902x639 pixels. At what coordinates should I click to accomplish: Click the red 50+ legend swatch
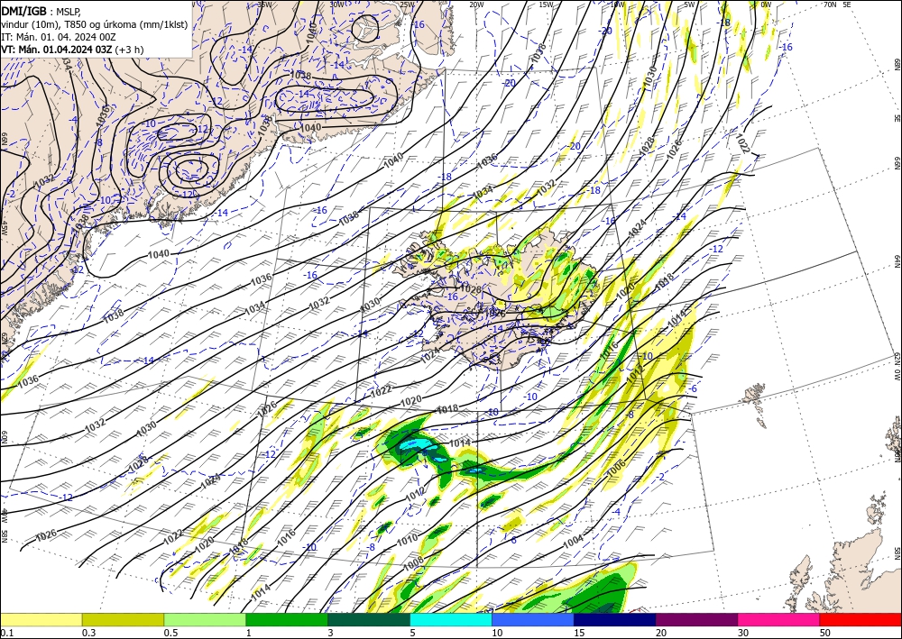[861, 619]
